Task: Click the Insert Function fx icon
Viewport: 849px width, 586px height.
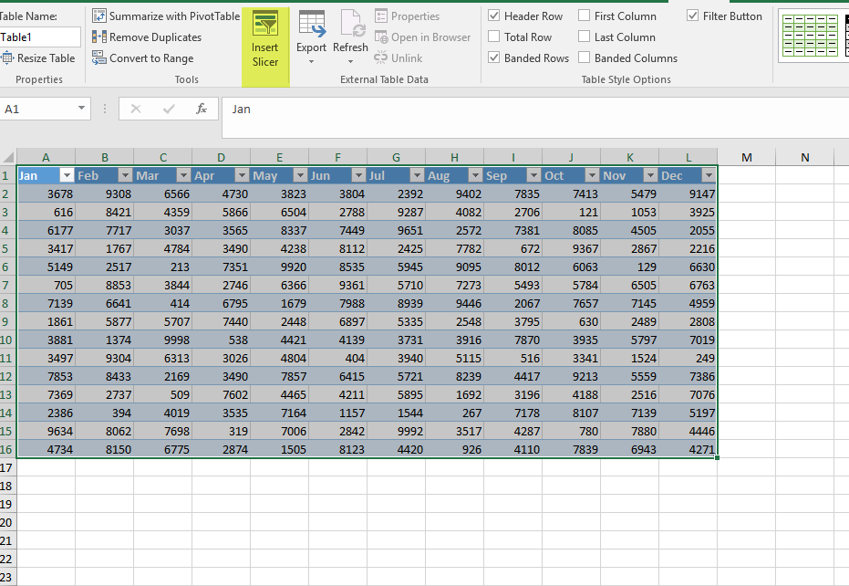Action: (202, 109)
